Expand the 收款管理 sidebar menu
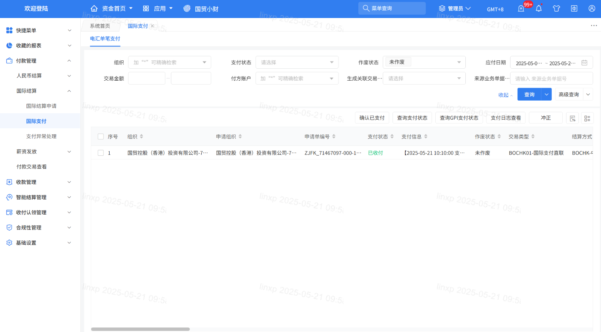The width and height of the screenshot is (601, 332). (38, 182)
